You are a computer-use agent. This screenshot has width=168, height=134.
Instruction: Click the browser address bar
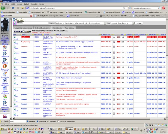pos(75,8)
